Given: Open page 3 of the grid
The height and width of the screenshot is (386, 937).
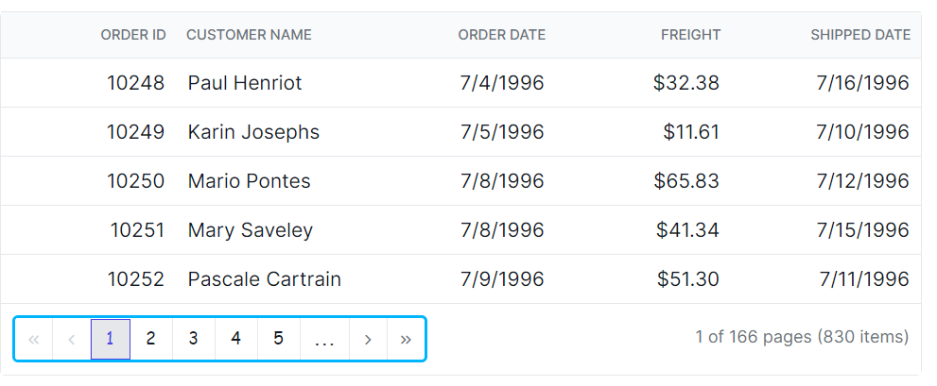Looking at the screenshot, I should 194,339.
